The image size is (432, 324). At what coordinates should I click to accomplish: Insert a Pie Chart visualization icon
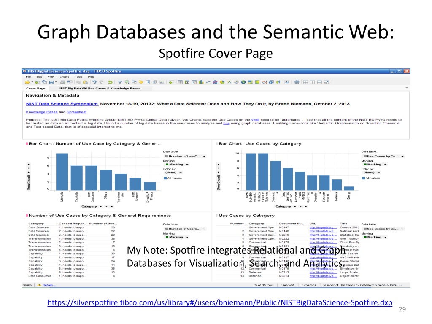(222, 82)
